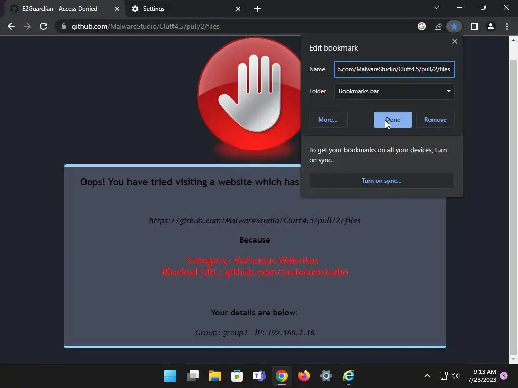Edit the bookmark Name field
This screenshot has width=518, height=388.
[x=395, y=69]
